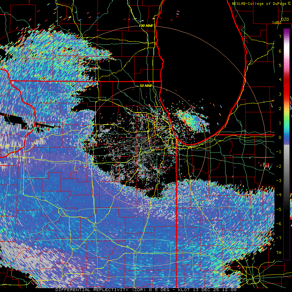
Task: Click the Differential Reflectivity caption at the bottom
Action: tap(146, 290)
